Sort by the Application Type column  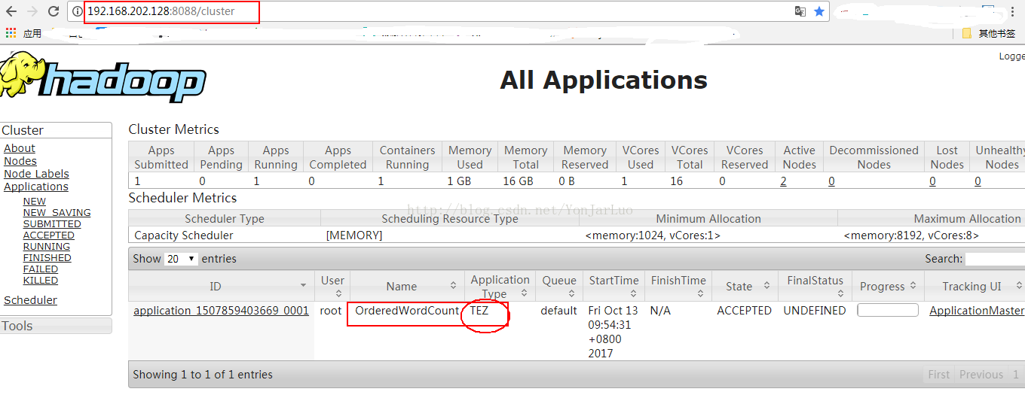(x=500, y=287)
